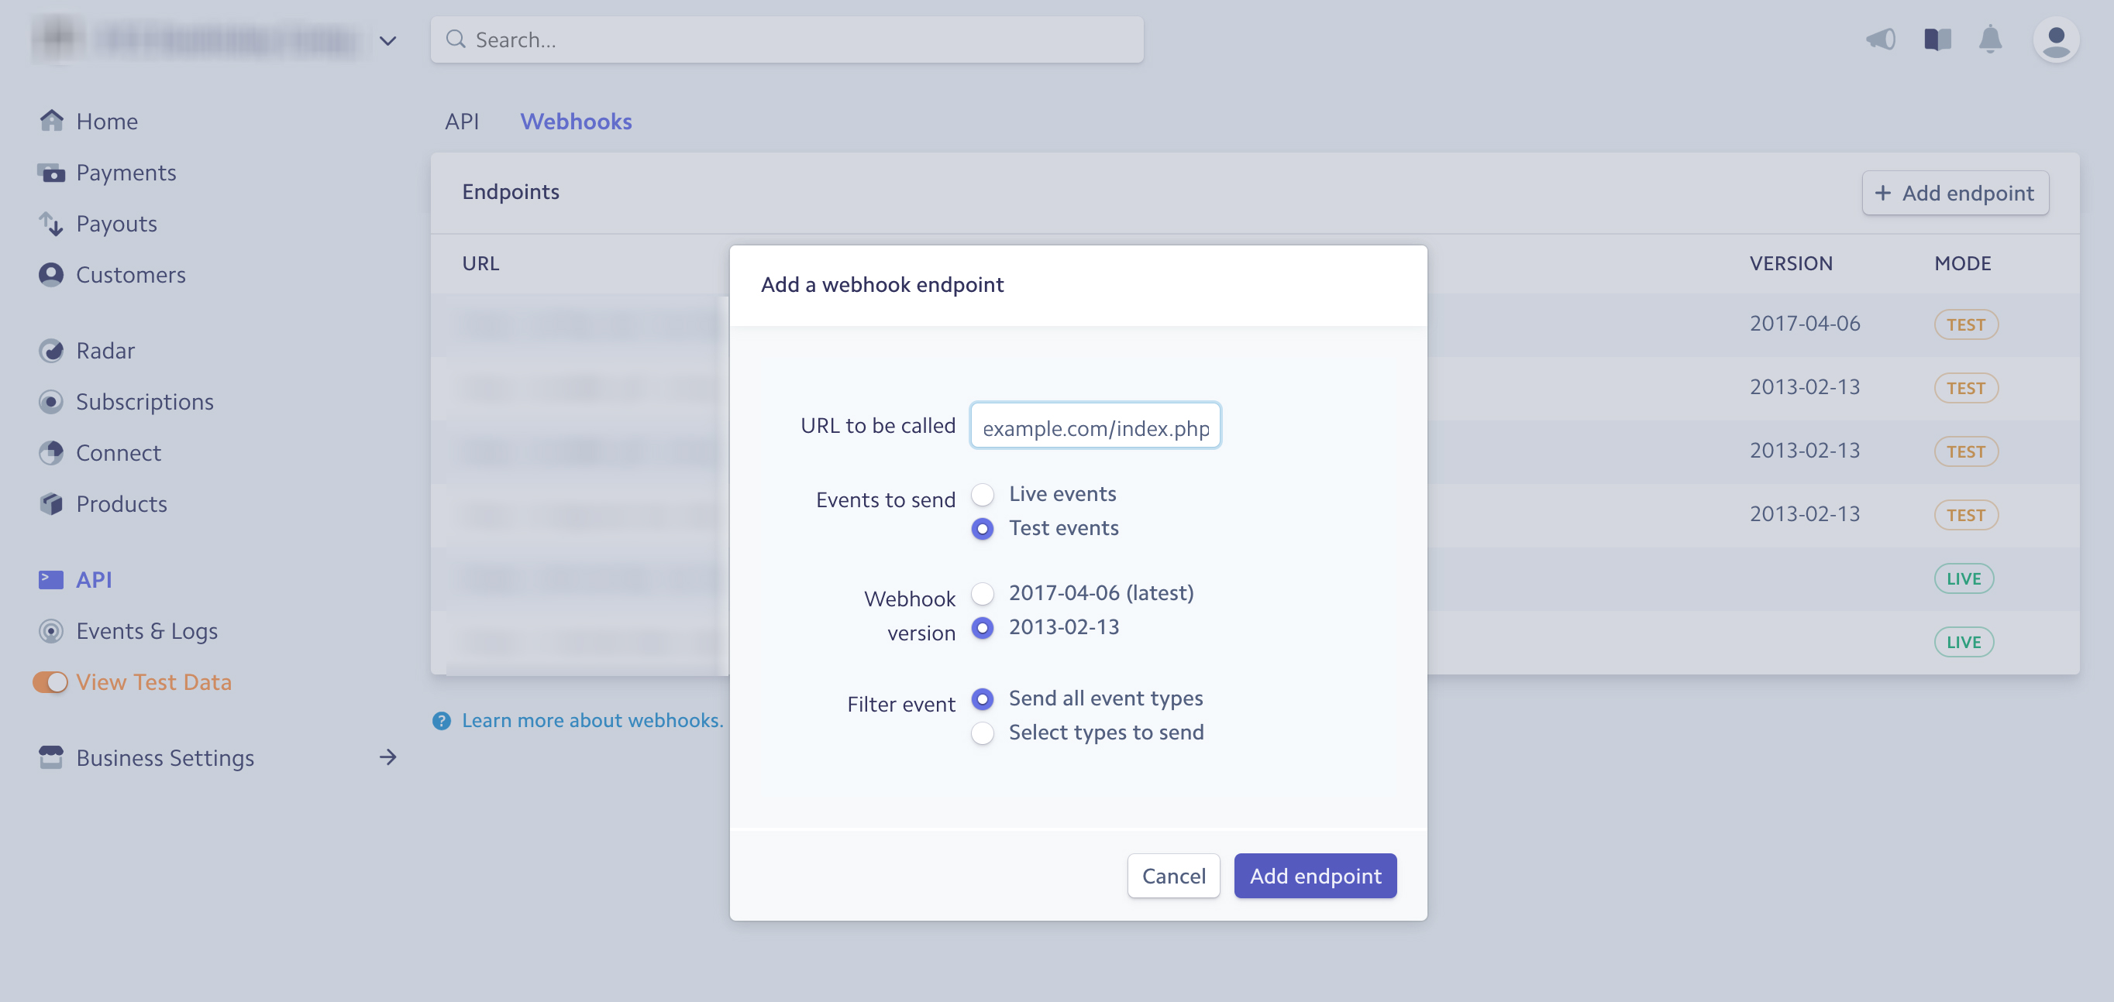Open the announcements megaphone icon

coord(1880,39)
